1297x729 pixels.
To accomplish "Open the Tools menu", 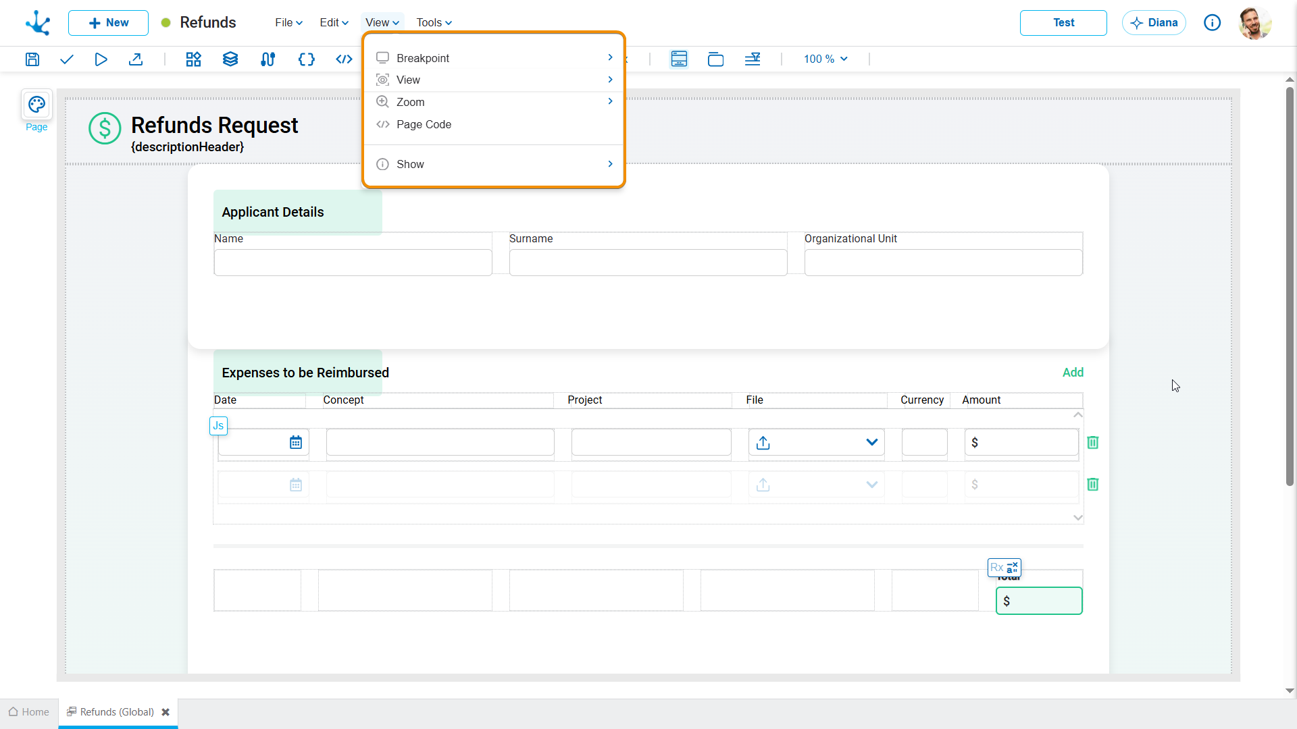I will [434, 23].
